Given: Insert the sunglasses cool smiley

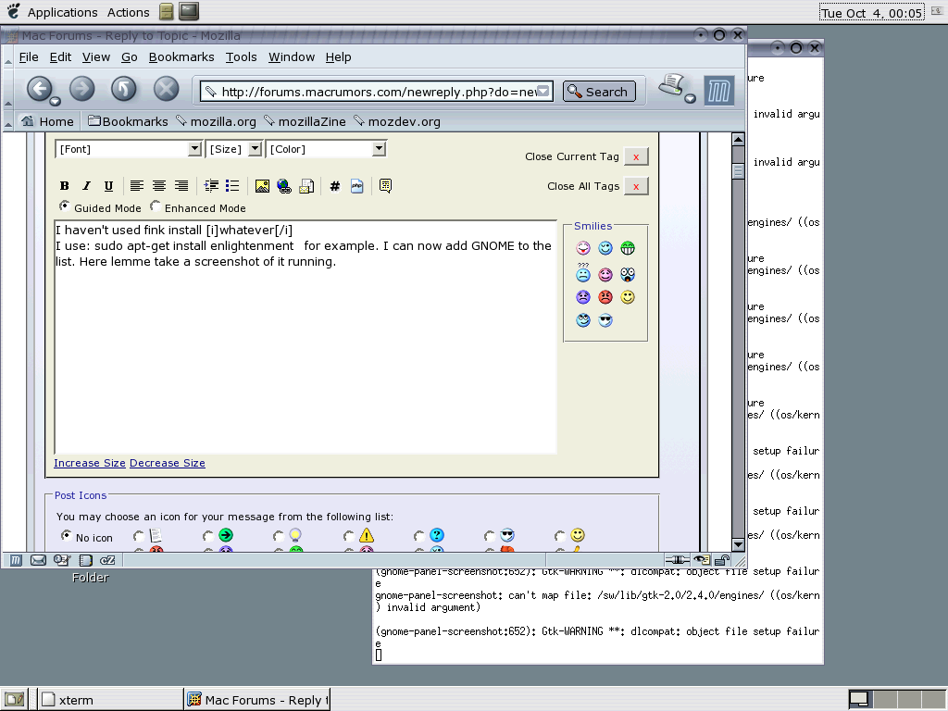Looking at the screenshot, I should (x=605, y=320).
